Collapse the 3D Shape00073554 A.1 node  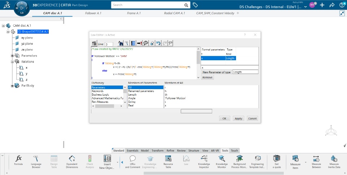tap(8, 32)
